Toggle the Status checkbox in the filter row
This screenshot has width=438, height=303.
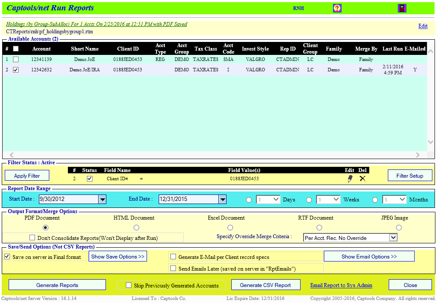(x=90, y=178)
